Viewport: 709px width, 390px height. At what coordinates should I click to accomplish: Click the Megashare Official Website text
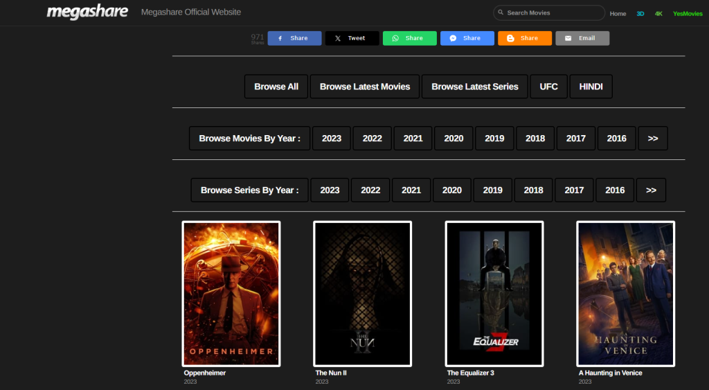191,12
